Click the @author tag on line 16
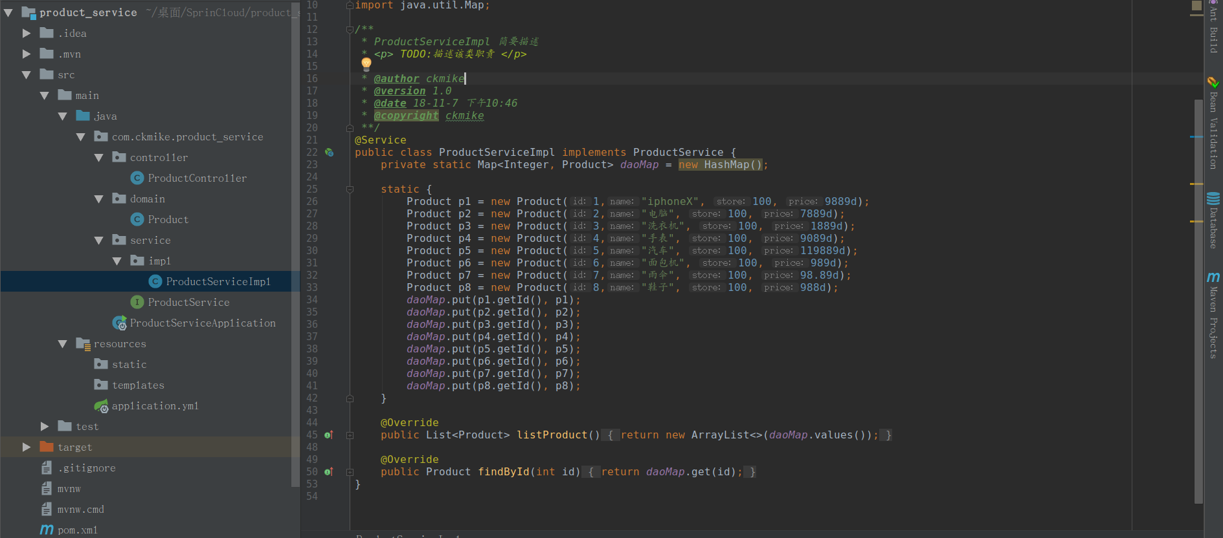The width and height of the screenshot is (1223, 538). pyautogui.click(x=396, y=78)
